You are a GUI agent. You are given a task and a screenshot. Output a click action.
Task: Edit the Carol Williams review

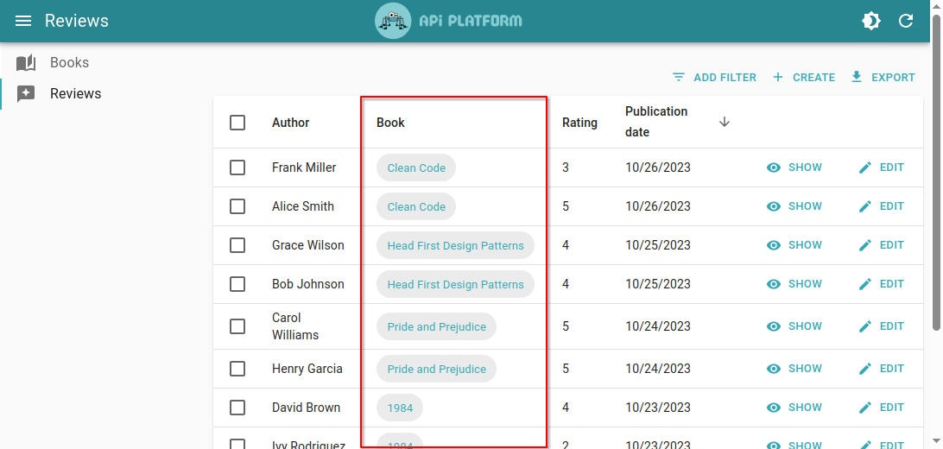pyautogui.click(x=881, y=326)
